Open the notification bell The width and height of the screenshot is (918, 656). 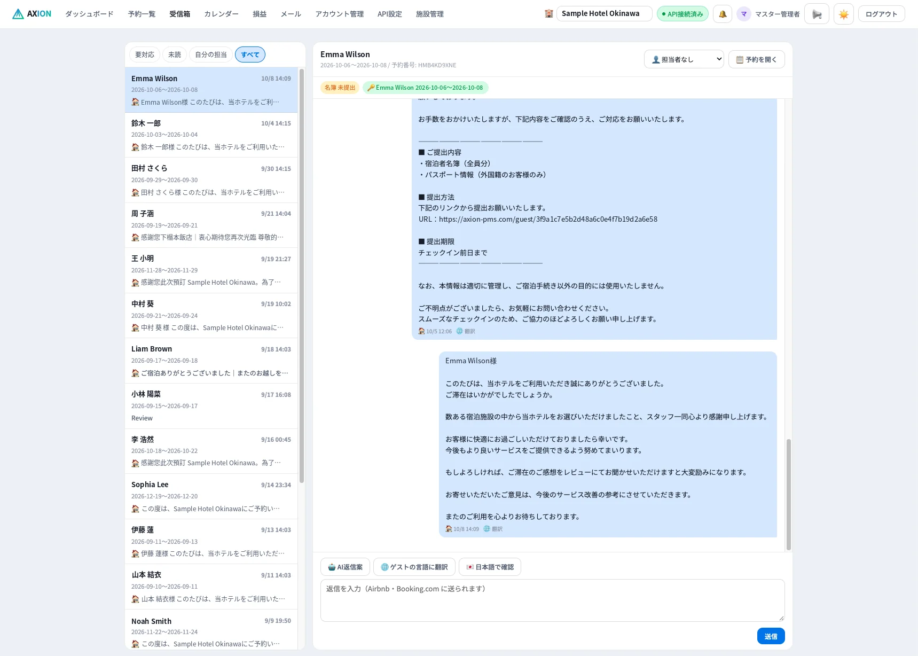click(723, 14)
